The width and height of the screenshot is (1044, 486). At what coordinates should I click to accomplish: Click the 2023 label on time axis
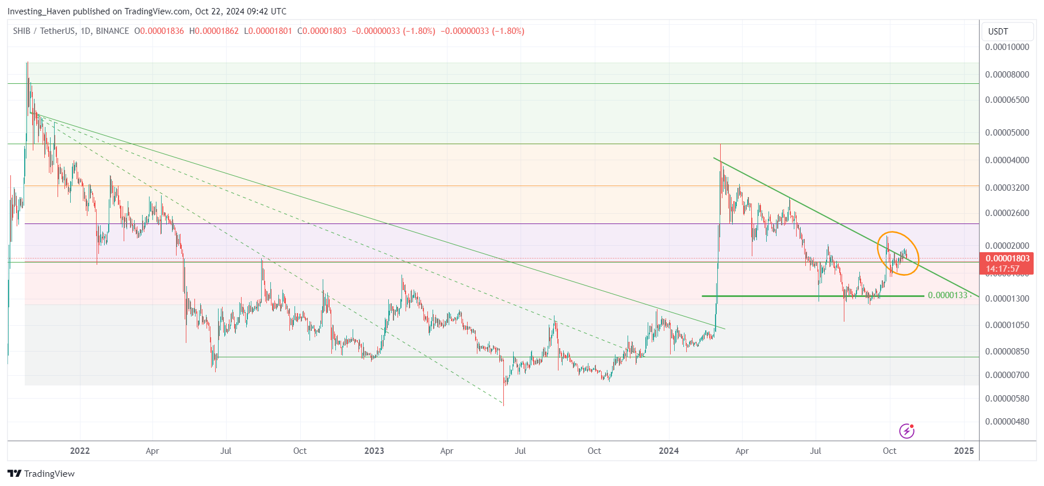[x=374, y=451]
